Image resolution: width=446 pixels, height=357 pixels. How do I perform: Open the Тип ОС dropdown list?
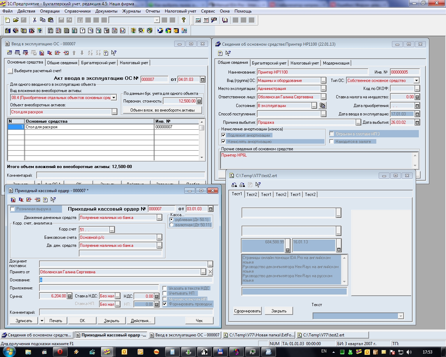[416, 81]
